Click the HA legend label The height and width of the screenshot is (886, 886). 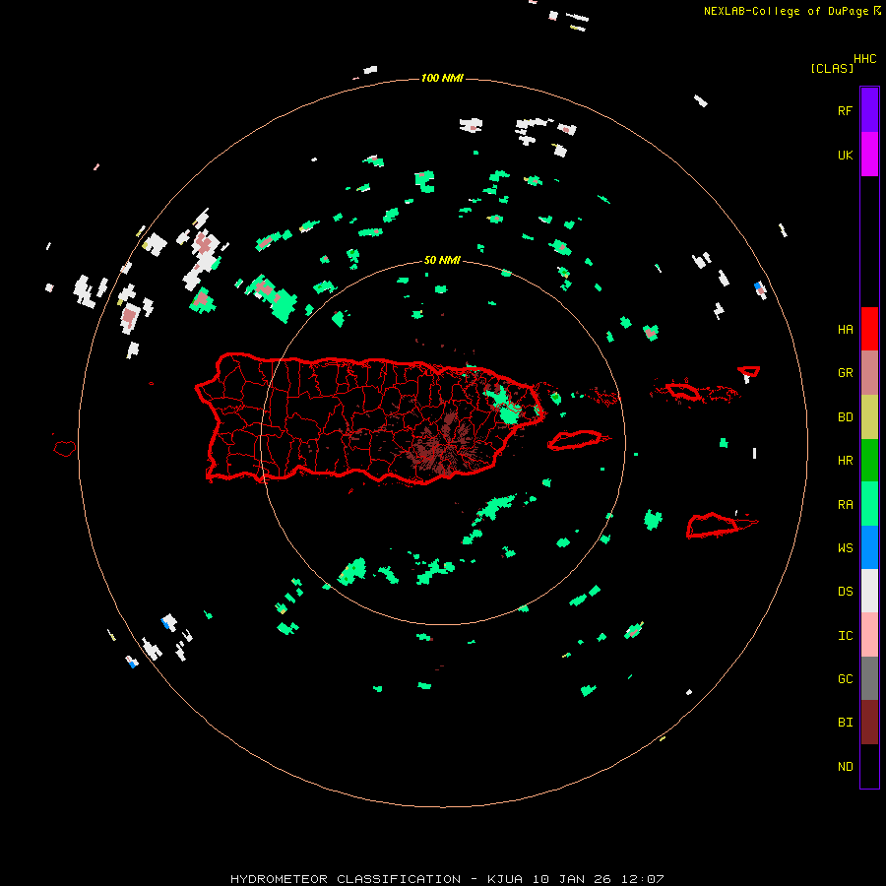click(x=845, y=330)
